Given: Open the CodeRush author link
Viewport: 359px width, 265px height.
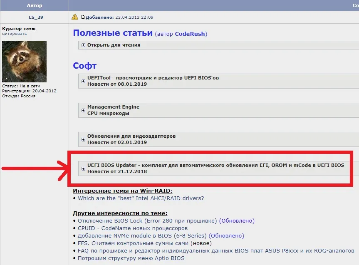Looking at the screenshot, I should pos(190,34).
